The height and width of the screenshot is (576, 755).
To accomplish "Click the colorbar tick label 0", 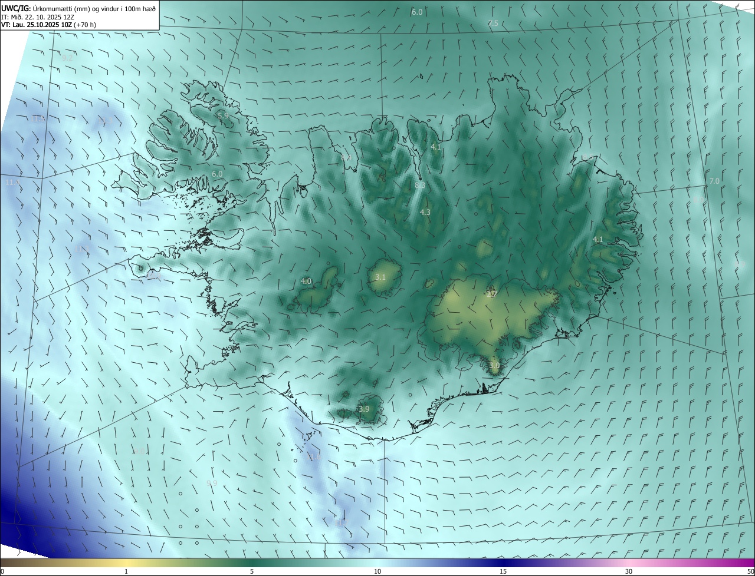I will pyautogui.click(x=2, y=571).
